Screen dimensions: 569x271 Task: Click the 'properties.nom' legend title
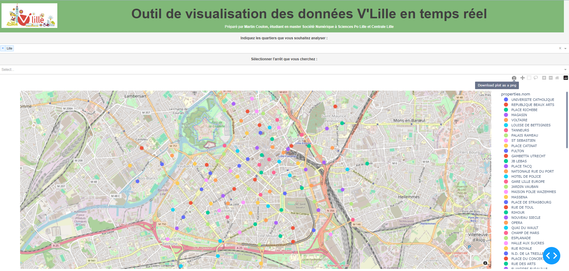[516, 94]
